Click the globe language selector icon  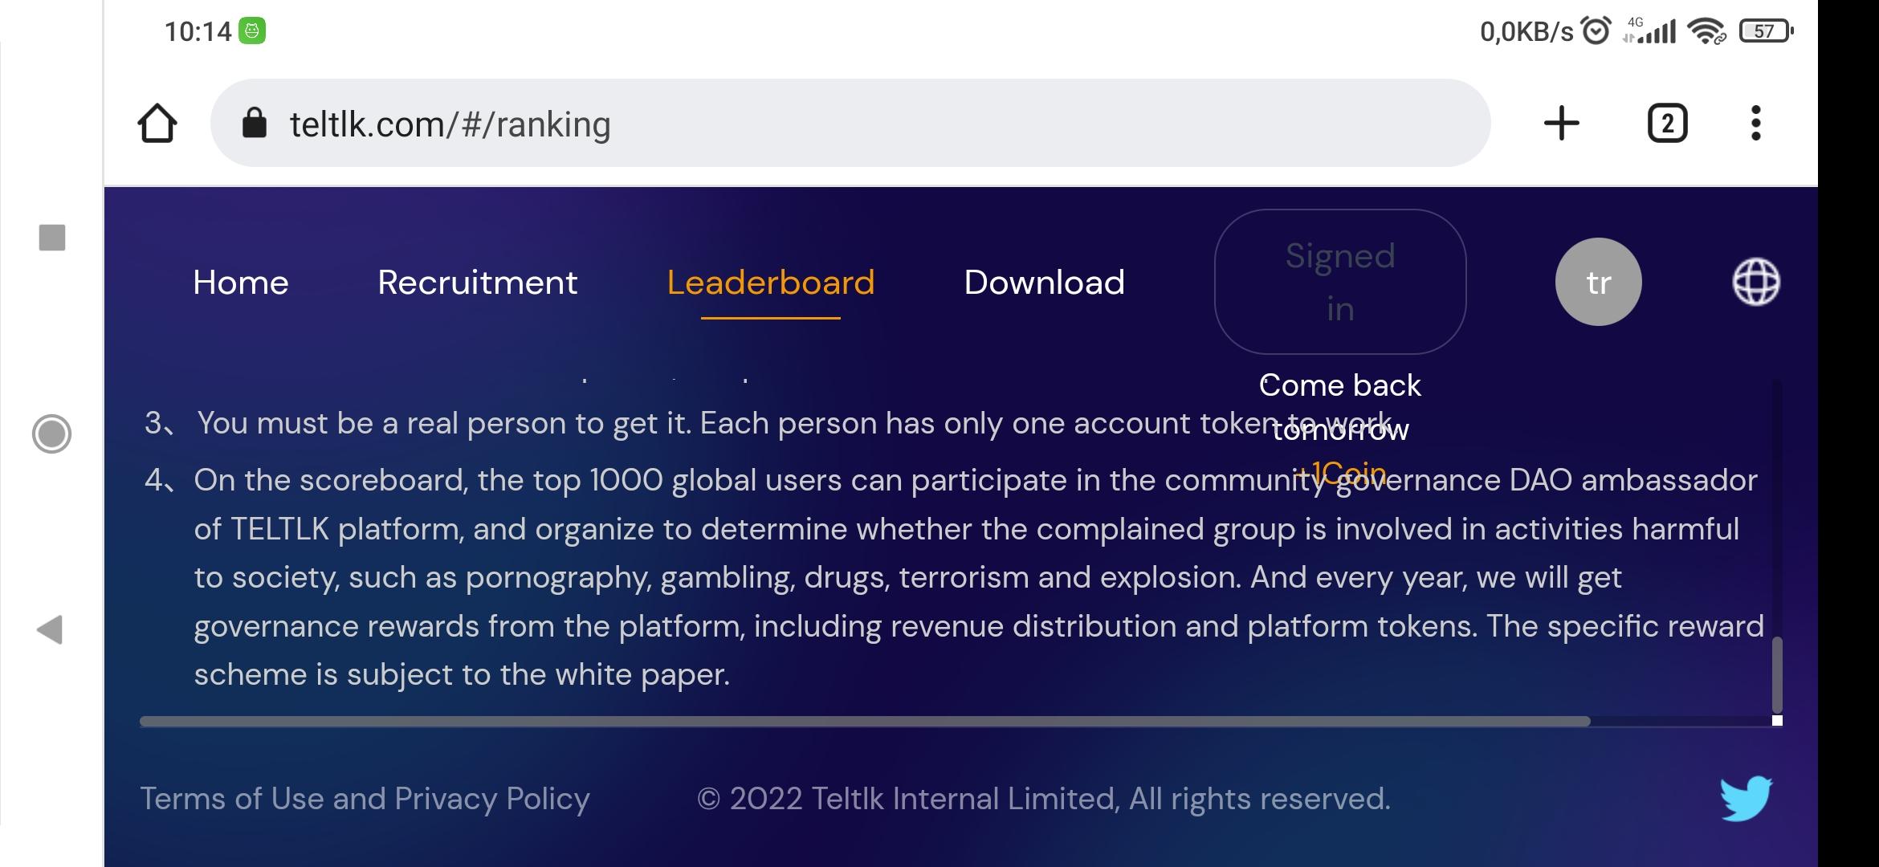[x=1755, y=282]
